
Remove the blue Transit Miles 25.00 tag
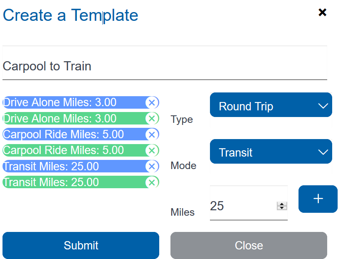tap(152, 167)
